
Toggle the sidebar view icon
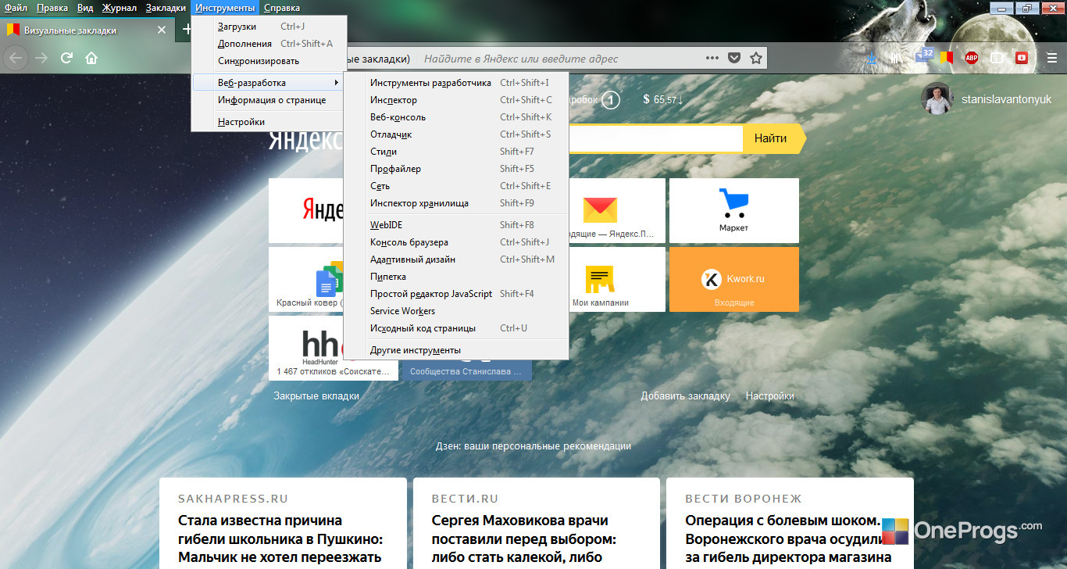tap(997, 58)
